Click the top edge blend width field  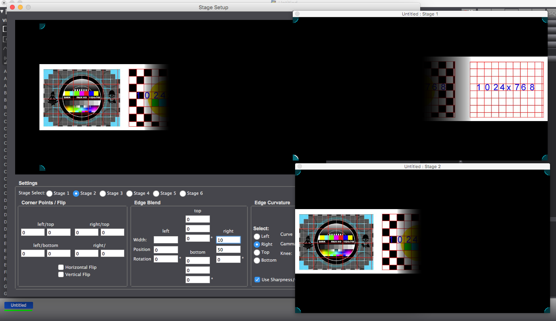click(198, 219)
